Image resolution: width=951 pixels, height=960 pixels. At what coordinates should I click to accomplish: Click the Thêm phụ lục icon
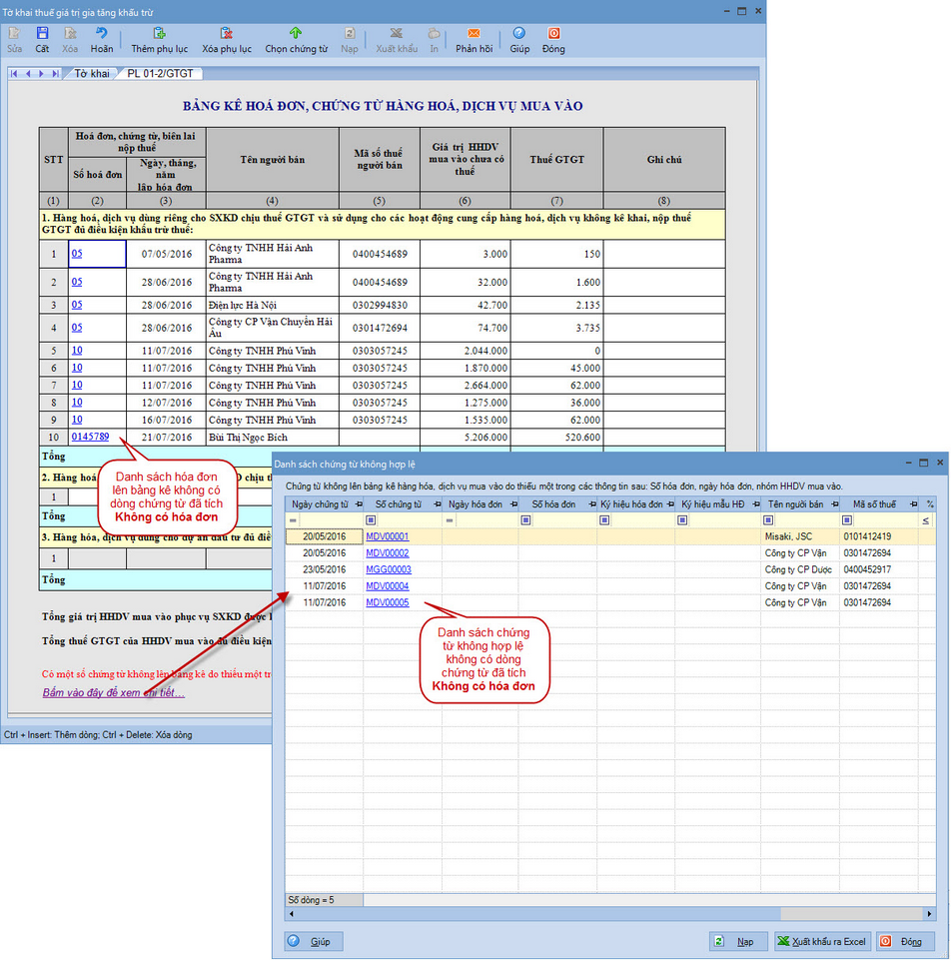[x=159, y=33]
